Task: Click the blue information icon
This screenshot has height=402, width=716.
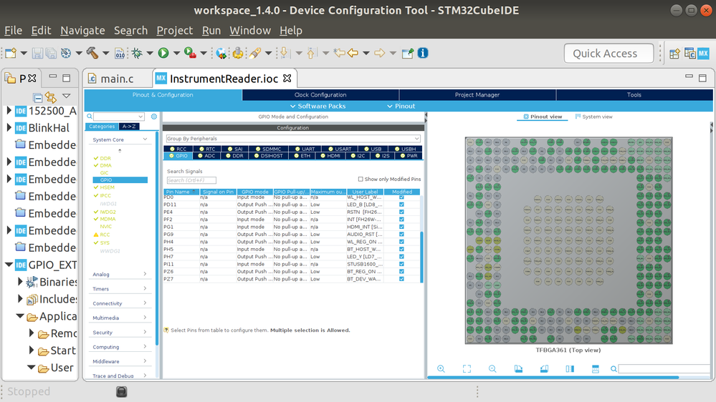Action: point(423,53)
